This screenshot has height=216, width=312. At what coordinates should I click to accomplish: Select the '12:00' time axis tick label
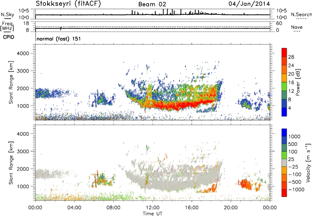click(x=152, y=208)
